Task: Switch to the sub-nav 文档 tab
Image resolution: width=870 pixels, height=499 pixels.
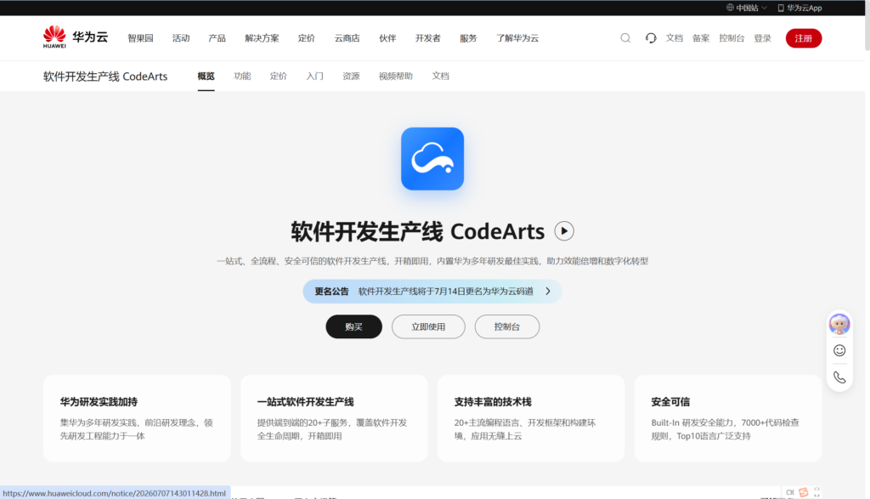Action: pyautogui.click(x=441, y=76)
